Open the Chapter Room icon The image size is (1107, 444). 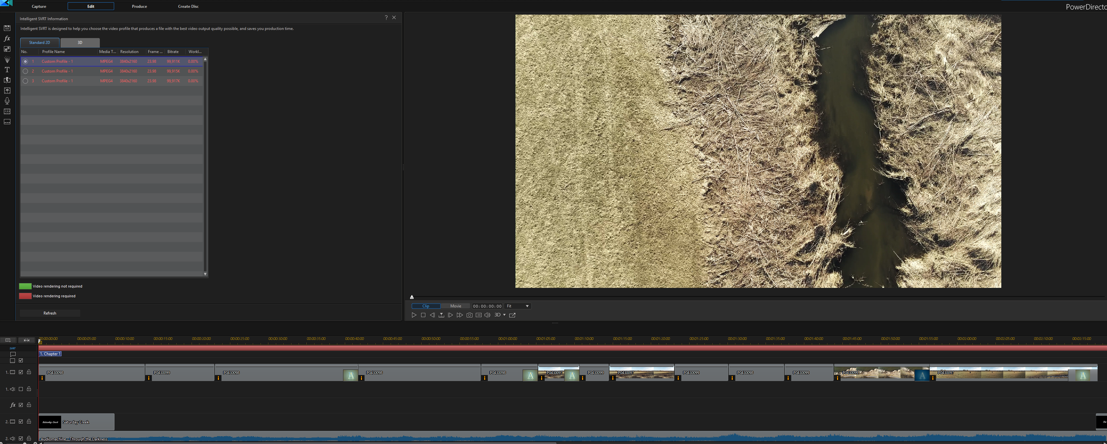click(7, 111)
